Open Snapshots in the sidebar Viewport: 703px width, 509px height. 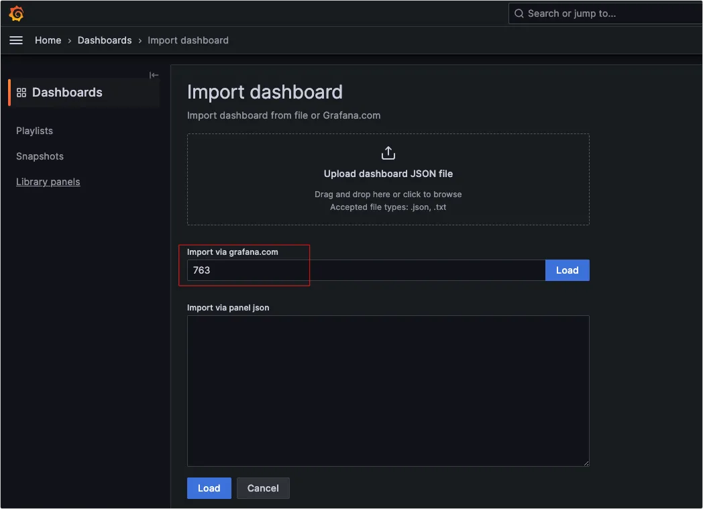(40, 156)
